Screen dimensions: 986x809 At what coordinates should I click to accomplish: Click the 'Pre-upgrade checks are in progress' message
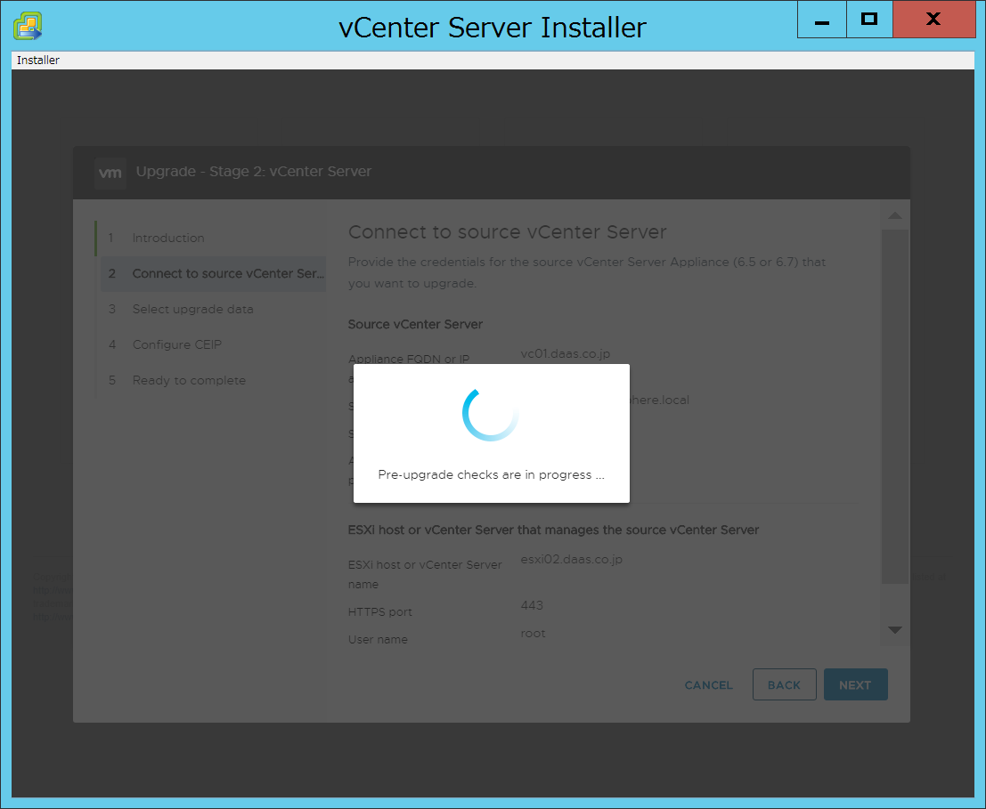(x=491, y=475)
